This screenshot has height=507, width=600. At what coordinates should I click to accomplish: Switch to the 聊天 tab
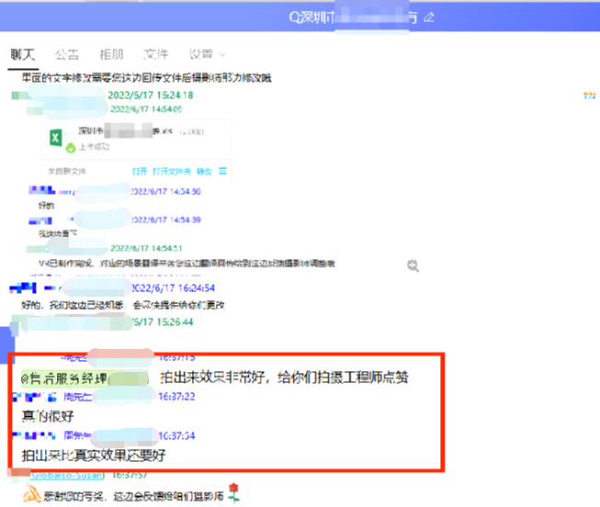click(22, 54)
